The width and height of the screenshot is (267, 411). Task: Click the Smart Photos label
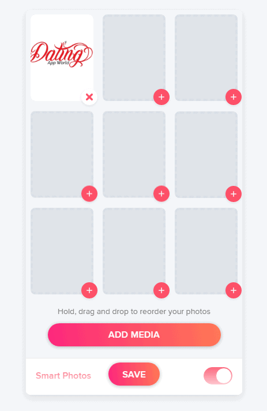pyautogui.click(x=63, y=376)
